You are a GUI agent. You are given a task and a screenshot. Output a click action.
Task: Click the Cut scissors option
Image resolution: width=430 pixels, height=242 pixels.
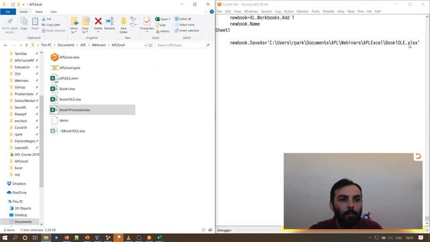46,19
